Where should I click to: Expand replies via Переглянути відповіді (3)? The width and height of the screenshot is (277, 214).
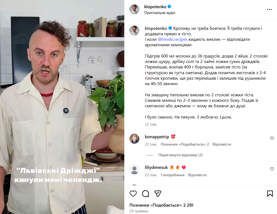[180, 155]
